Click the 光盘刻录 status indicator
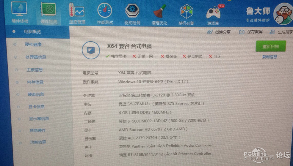 click(x=192, y=56)
